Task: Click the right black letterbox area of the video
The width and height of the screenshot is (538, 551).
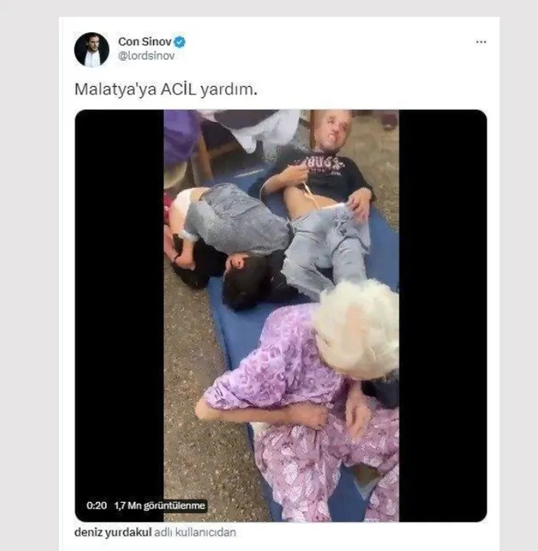Action: [x=443, y=298]
